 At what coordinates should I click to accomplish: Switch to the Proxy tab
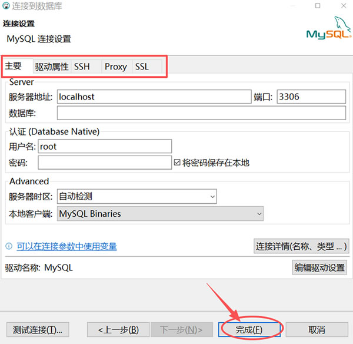pos(116,67)
